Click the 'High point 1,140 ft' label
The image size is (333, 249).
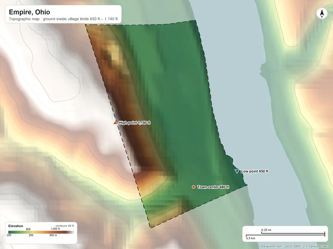[x=135, y=123]
